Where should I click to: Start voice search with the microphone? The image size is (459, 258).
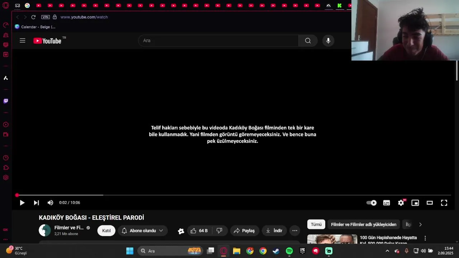pos(328,40)
